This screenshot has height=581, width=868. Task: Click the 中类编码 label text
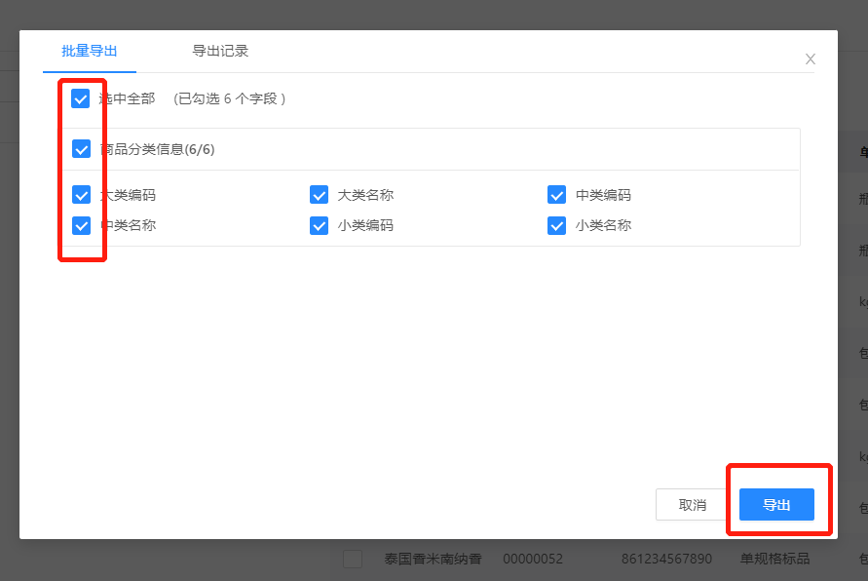pyautogui.click(x=603, y=195)
